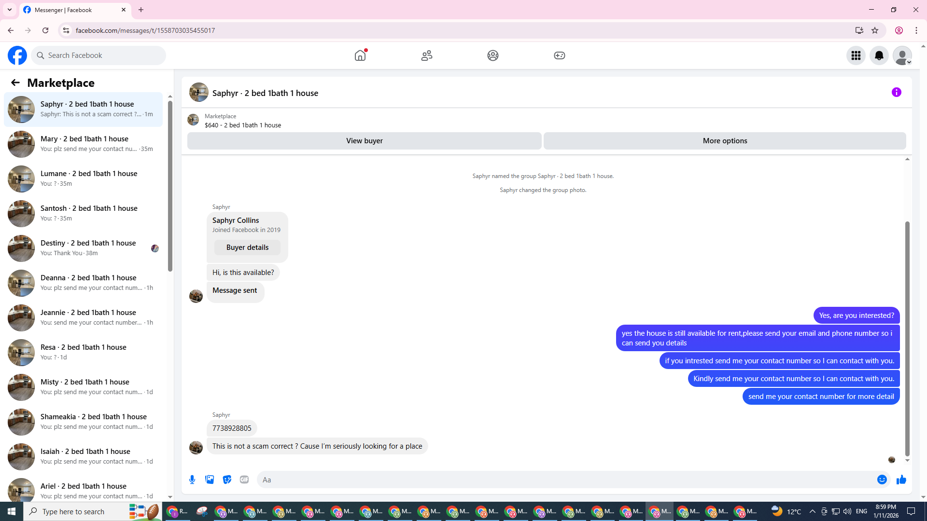Open the Facebook home logo
The height and width of the screenshot is (521, 927).
tap(17, 55)
